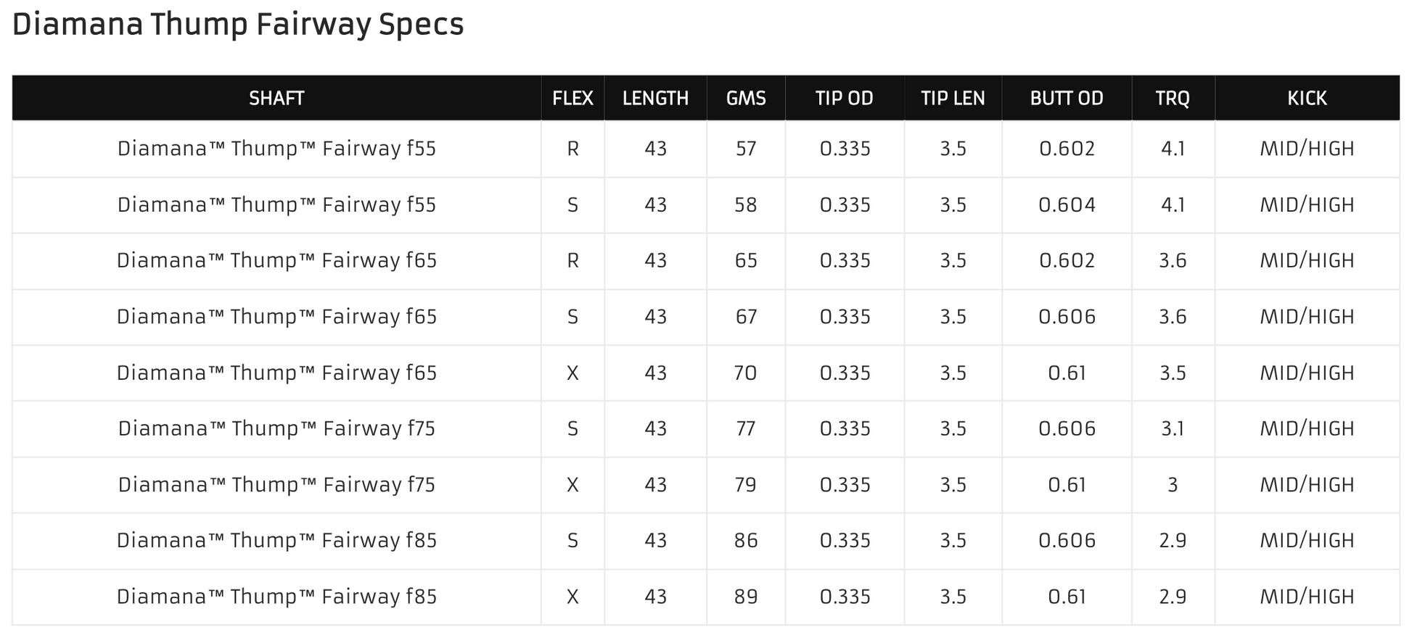The width and height of the screenshot is (1412, 635).
Task: Select the f55 R flex shaft name
Action: (x=276, y=149)
